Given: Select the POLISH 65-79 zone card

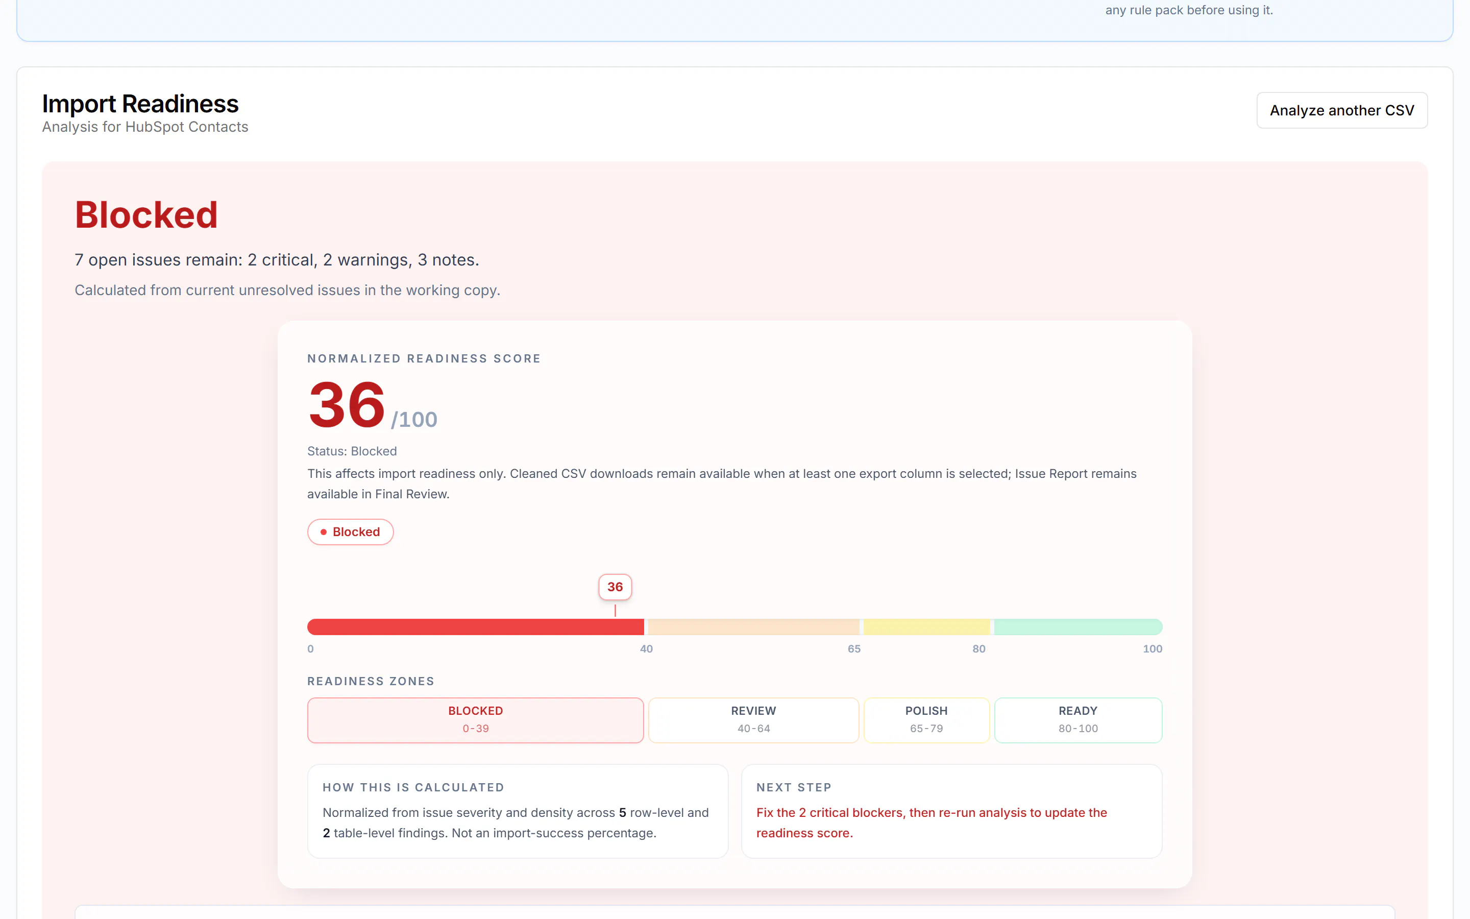Looking at the screenshot, I should [926, 720].
